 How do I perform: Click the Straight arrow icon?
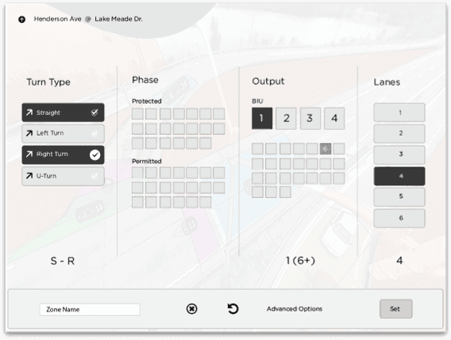click(x=29, y=113)
